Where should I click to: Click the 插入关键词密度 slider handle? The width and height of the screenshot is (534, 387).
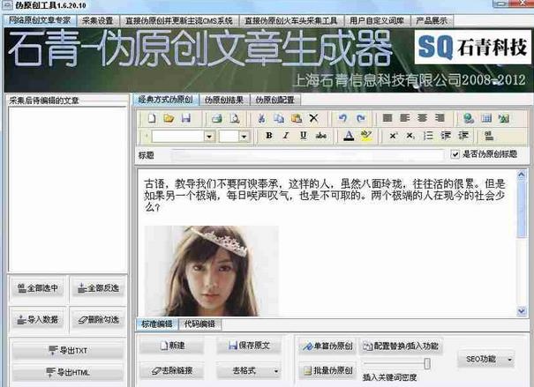(426, 363)
